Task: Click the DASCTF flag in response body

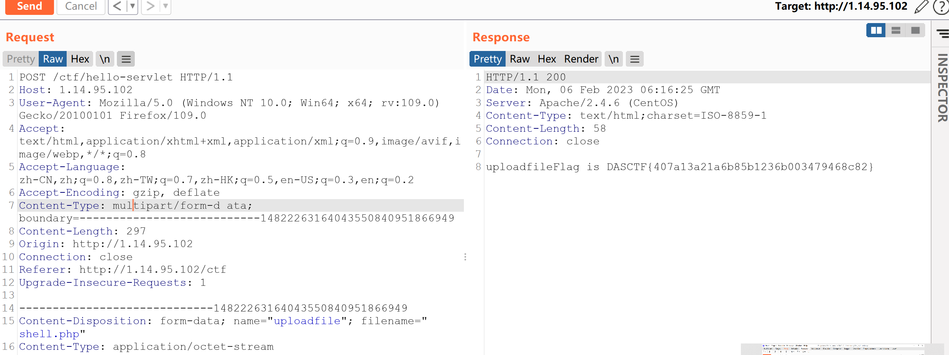Action: (x=740, y=167)
